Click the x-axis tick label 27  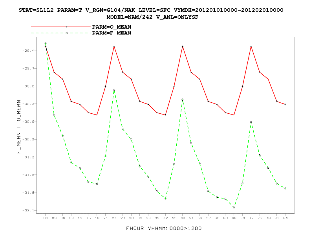click(123, 218)
